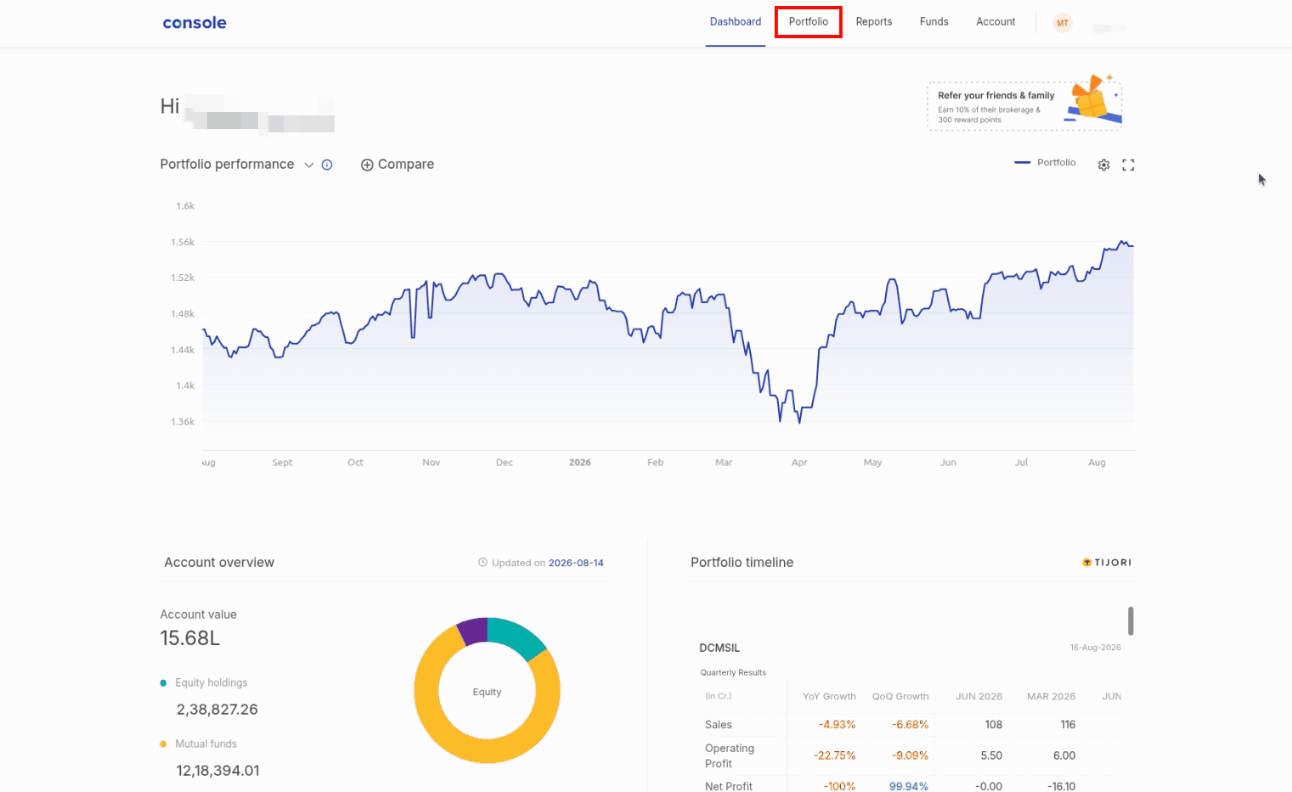Viewport: 1292px width, 792px height.
Task: Click the 5.50 Operating Profit value
Action: tap(991, 755)
